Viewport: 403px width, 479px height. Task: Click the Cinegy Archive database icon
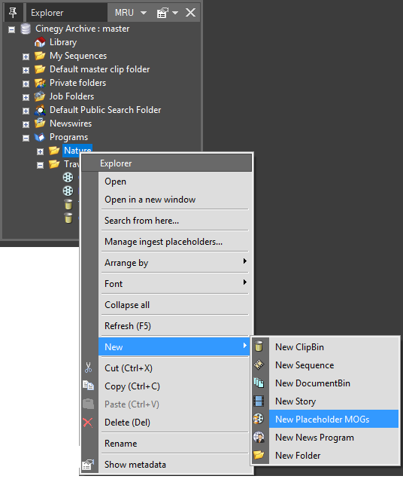click(26, 29)
